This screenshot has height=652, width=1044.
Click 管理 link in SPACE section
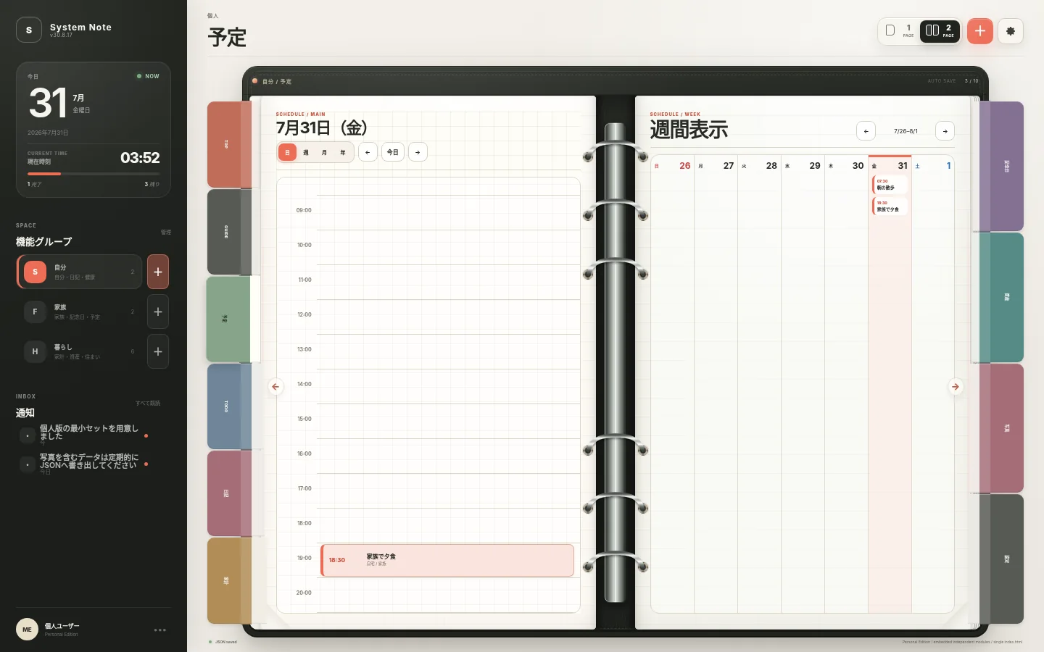click(166, 233)
